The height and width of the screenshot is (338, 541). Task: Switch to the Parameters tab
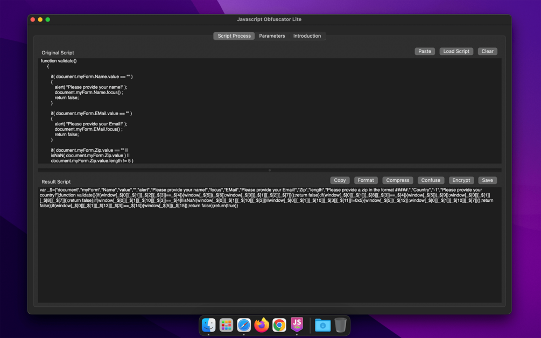[x=272, y=36]
